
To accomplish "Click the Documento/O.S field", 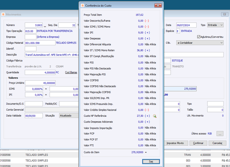I will pyautogui.click(x=34, y=104).
